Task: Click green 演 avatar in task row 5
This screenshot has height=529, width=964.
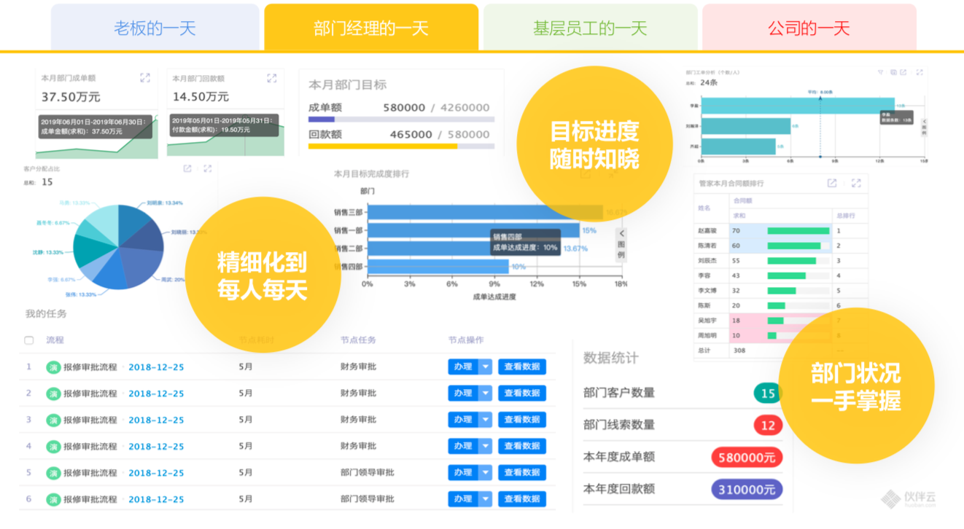Action: click(53, 473)
